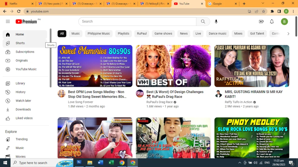Click the search magnifier button
298x167 pixels.
(203, 21)
